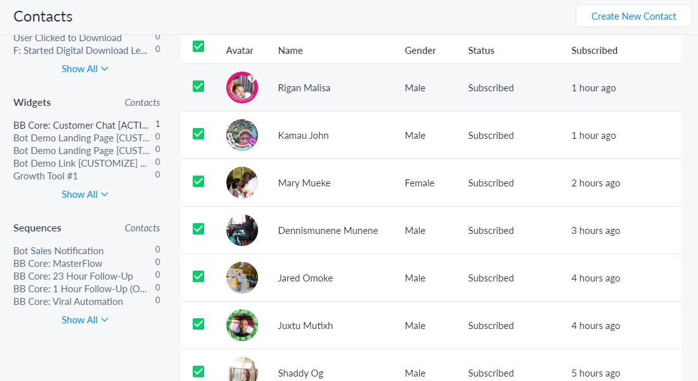Viewport: 698px width, 381px height.
Task: Open BB Core: Viral Automation sequence
Action: [x=65, y=301]
